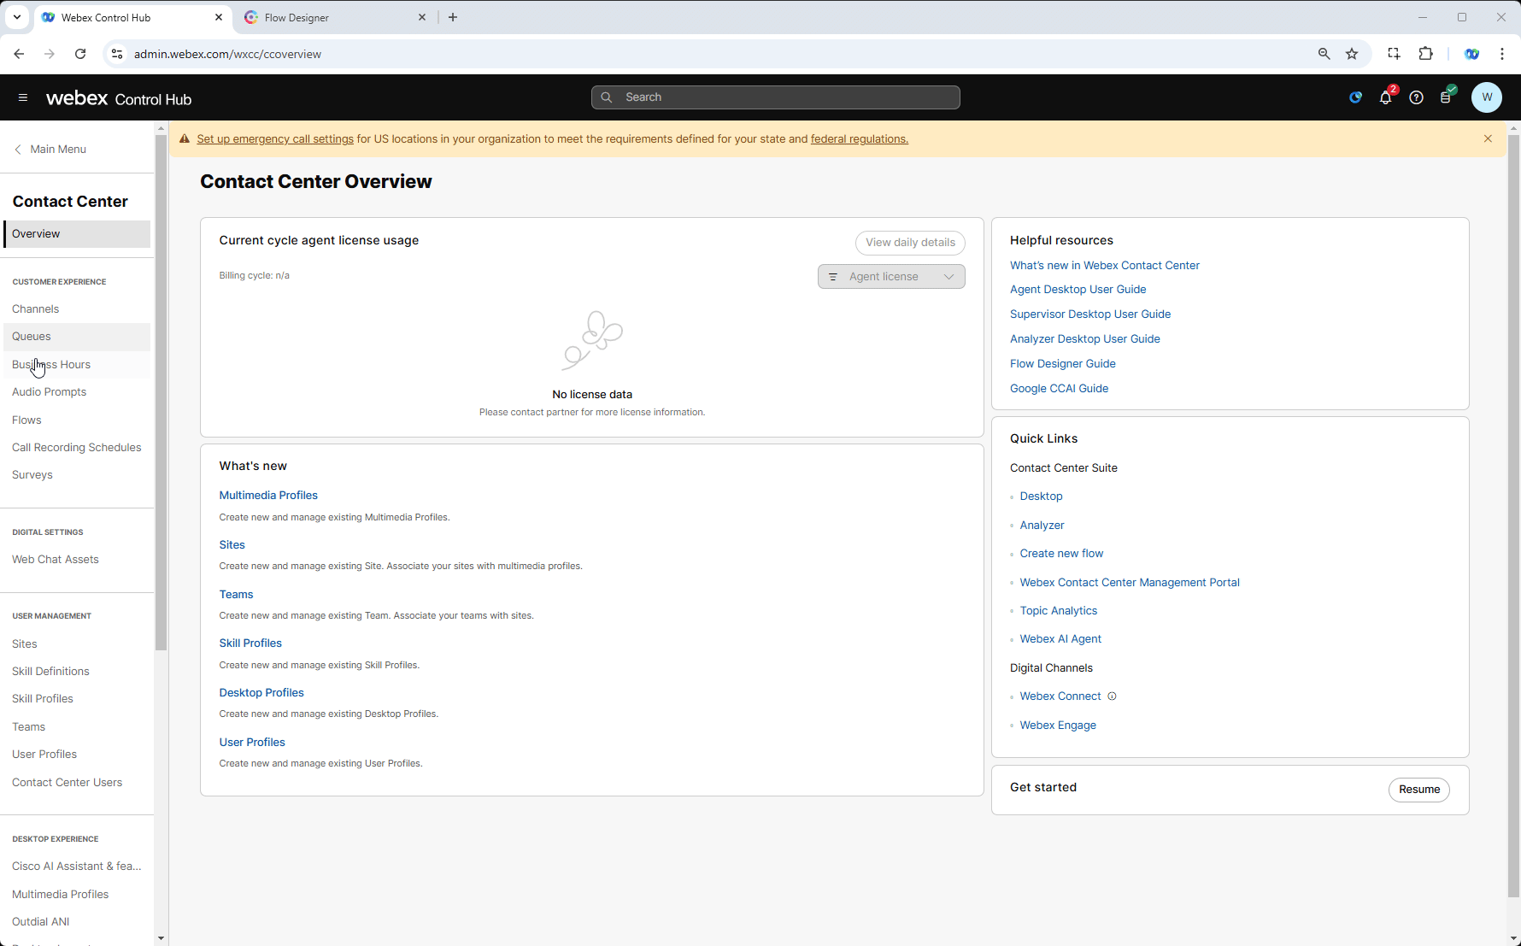Open the Agent license dropdown
The width and height of the screenshot is (1521, 946).
pyautogui.click(x=891, y=277)
